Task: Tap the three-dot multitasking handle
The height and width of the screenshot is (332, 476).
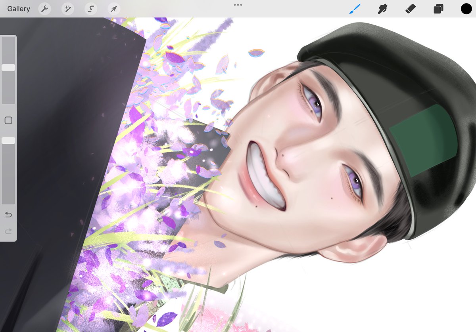Action: (x=238, y=5)
